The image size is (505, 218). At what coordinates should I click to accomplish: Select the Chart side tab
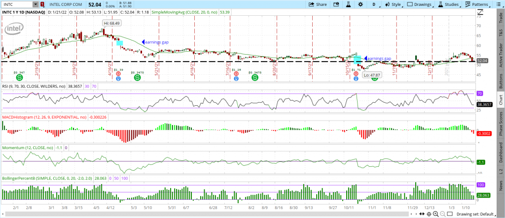501,99
